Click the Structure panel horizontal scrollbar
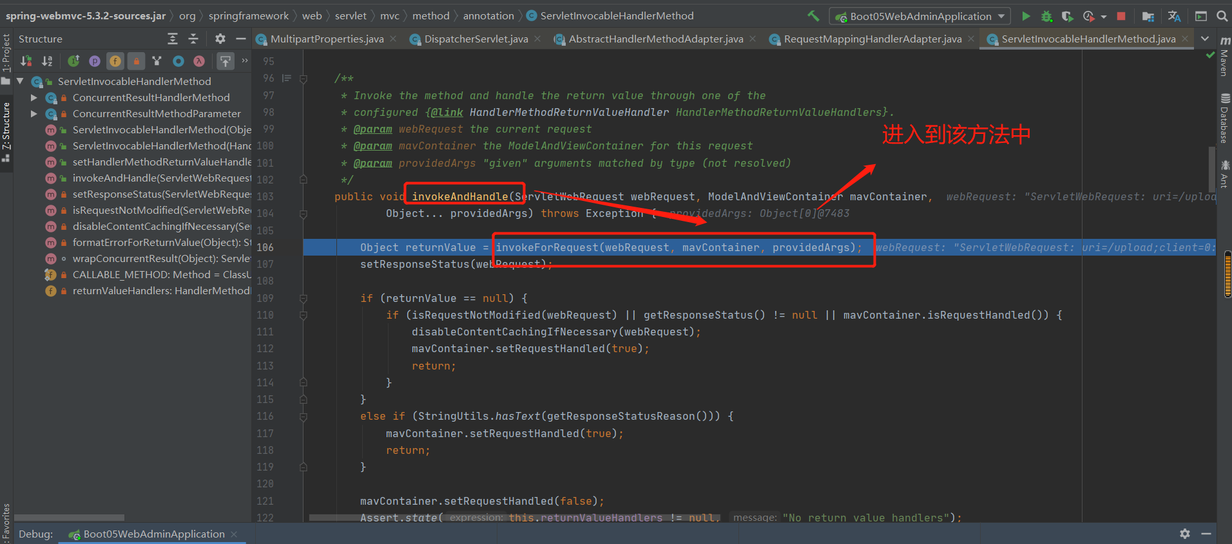Screen dimensions: 1232x544 point(69,518)
